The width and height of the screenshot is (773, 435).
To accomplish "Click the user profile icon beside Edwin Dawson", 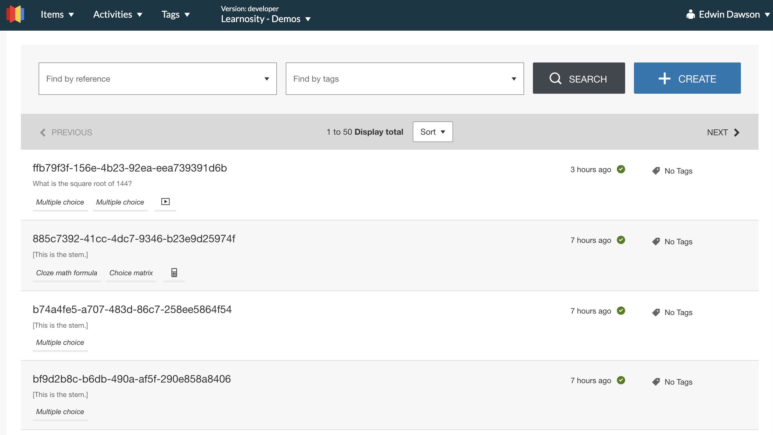I will [x=691, y=14].
